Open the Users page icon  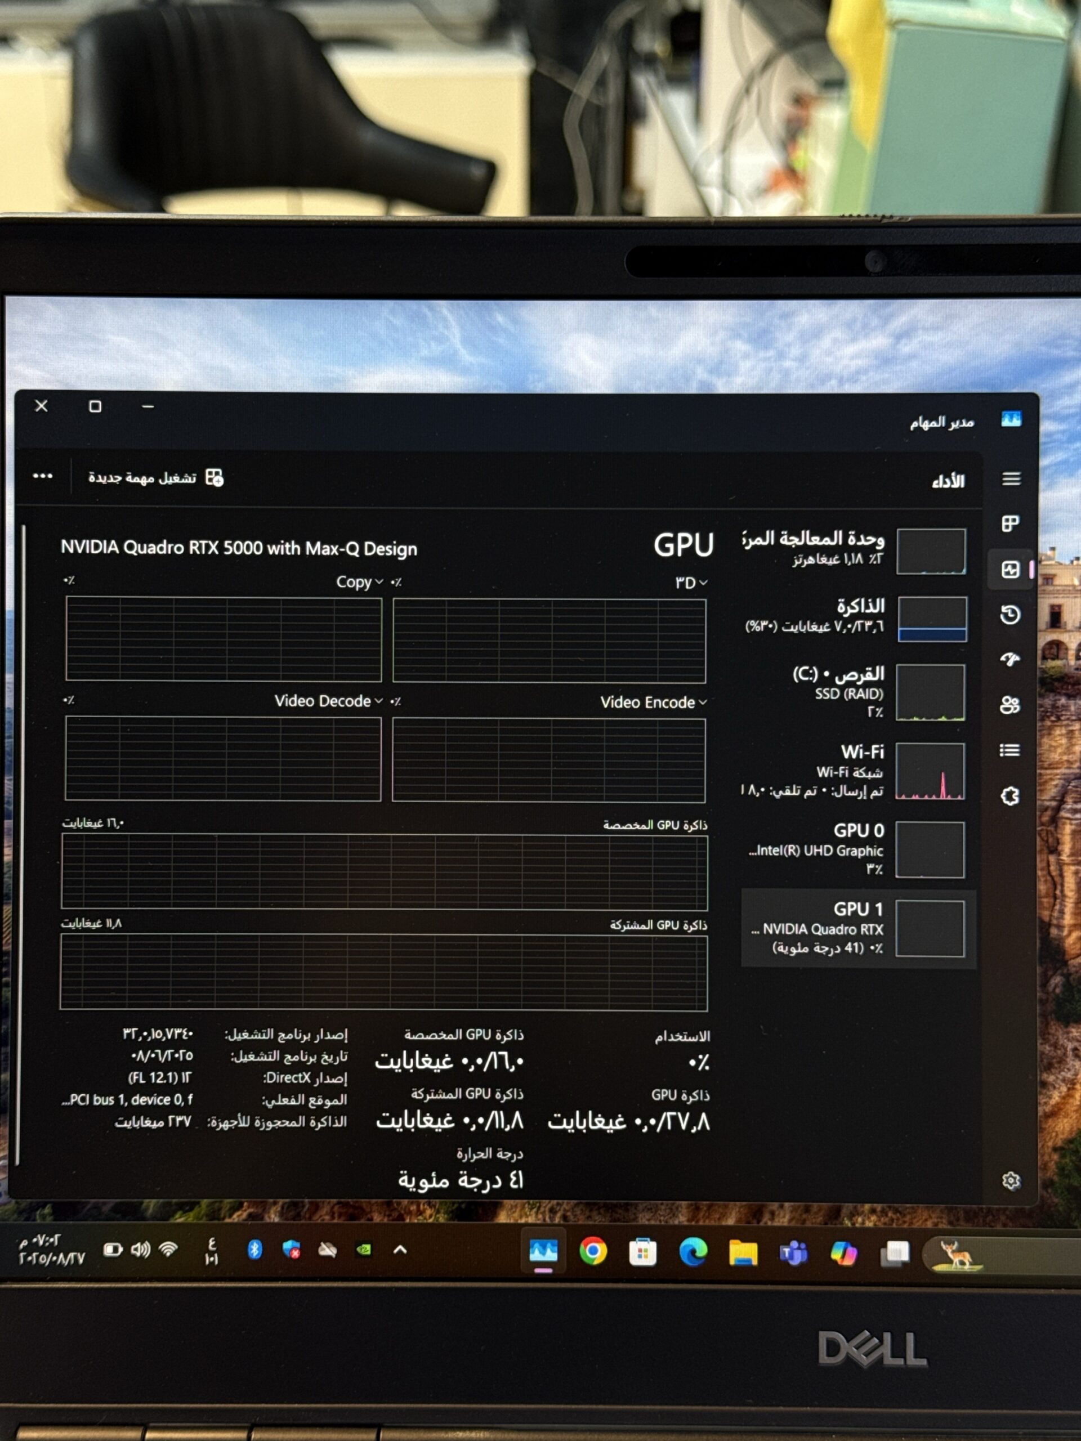(x=1010, y=705)
